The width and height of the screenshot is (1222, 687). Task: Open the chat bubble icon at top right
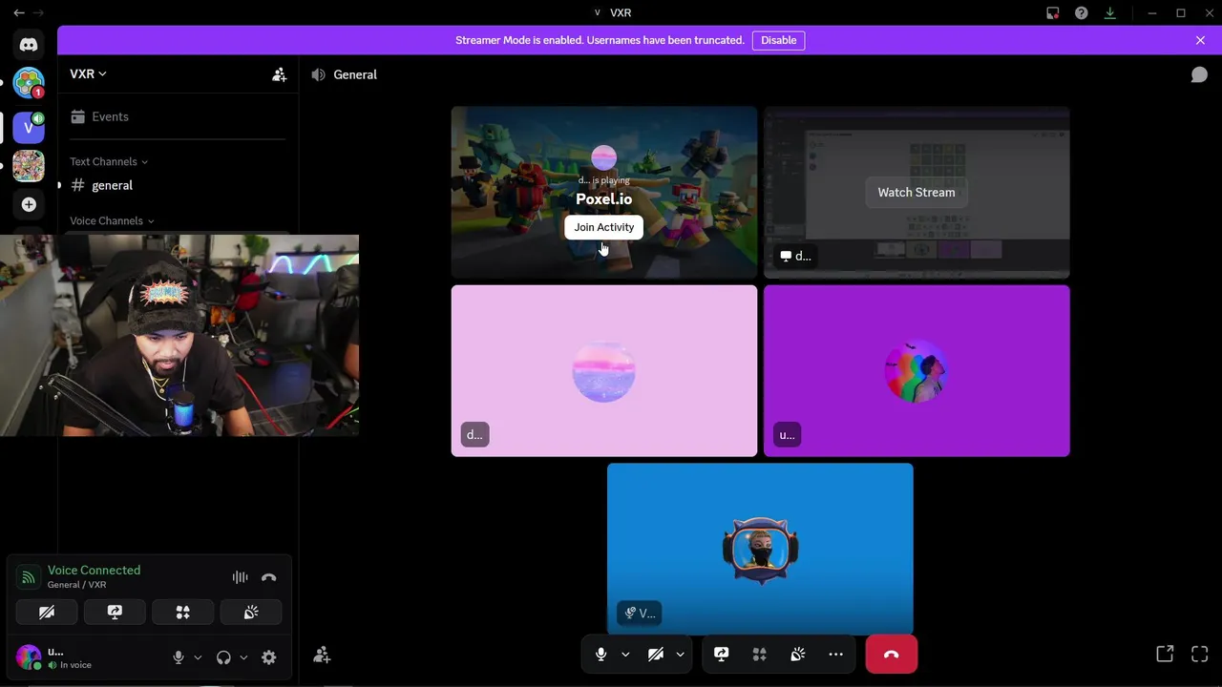tap(1199, 74)
